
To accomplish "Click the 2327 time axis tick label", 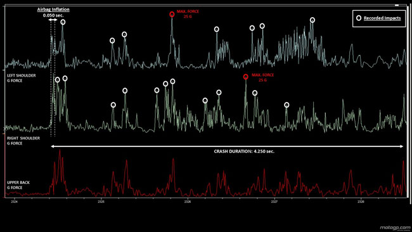I will (x=274, y=202).
